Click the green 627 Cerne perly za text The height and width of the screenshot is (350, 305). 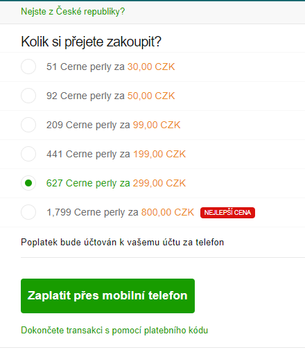[88, 184]
